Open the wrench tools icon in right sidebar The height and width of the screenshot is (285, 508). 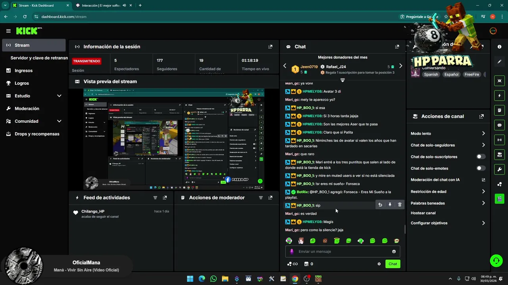click(x=499, y=169)
